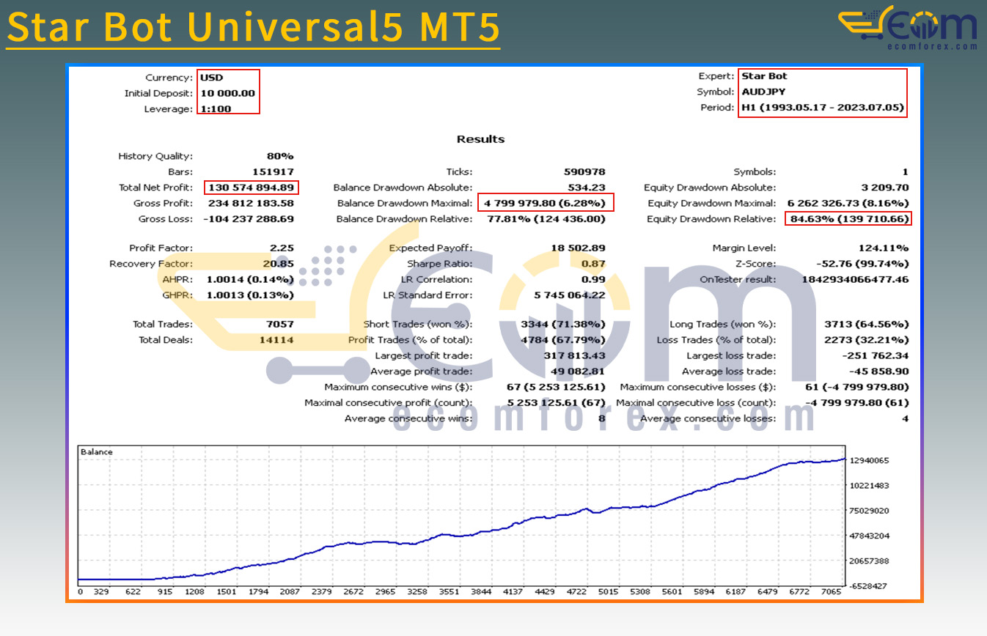Click Long Trades value '3713 (64.56%)'

(x=866, y=325)
